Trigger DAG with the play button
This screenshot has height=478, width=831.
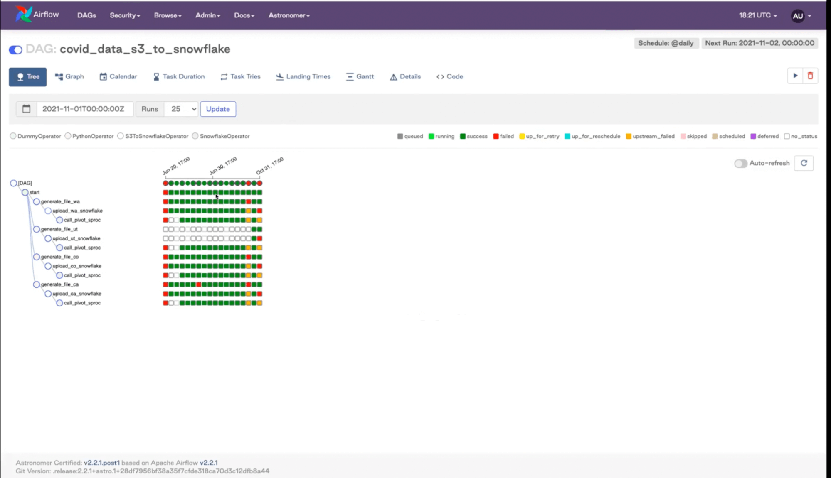795,76
